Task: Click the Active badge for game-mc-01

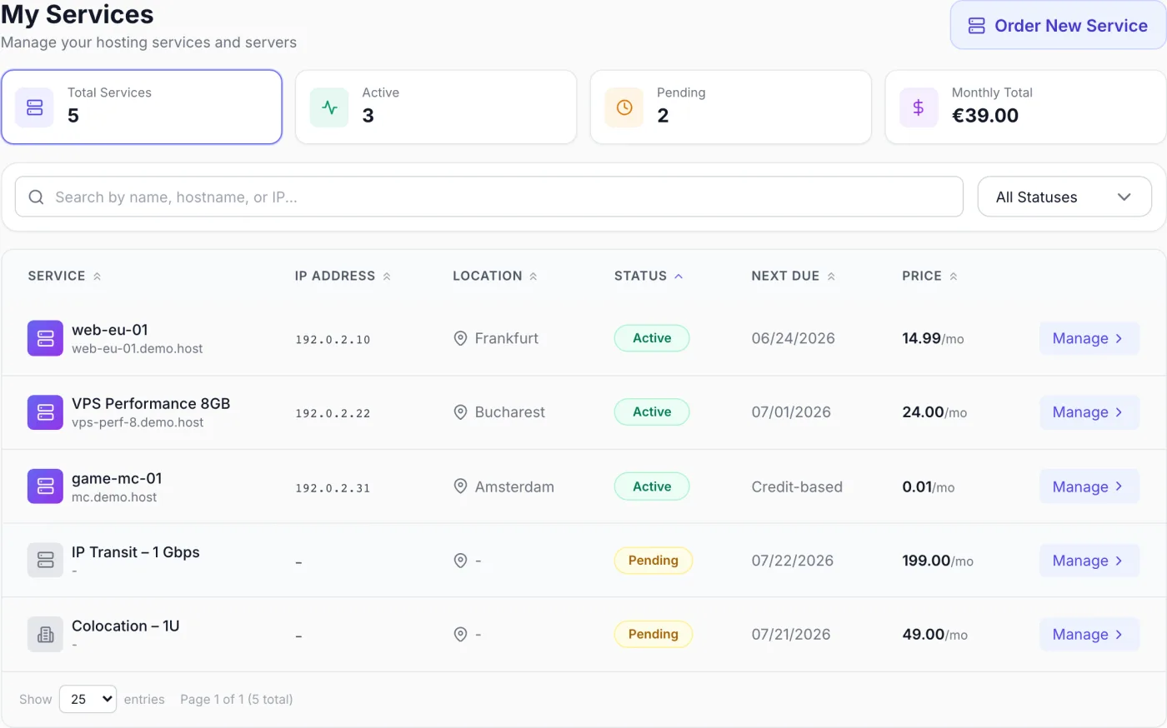Action: (x=652, y=486)
